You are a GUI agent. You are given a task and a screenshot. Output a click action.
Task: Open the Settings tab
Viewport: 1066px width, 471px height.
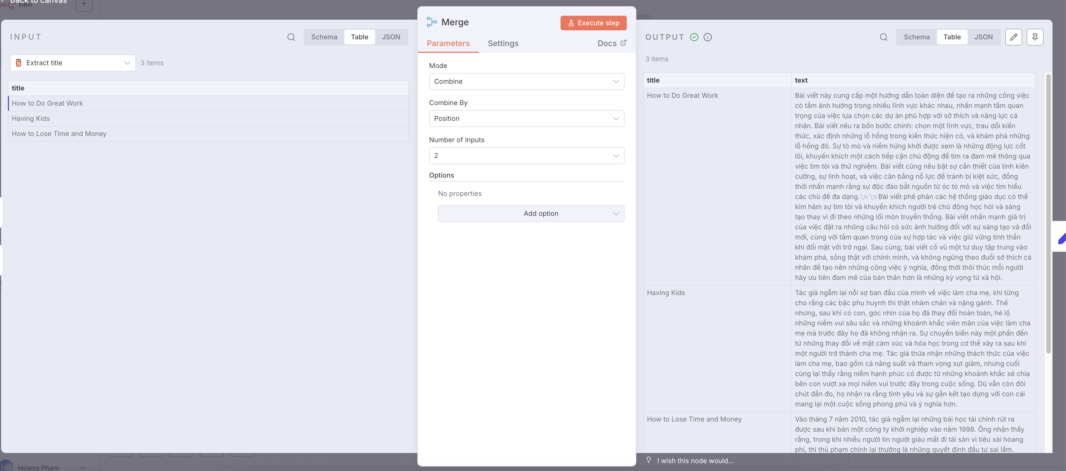[x=503, y=44]
